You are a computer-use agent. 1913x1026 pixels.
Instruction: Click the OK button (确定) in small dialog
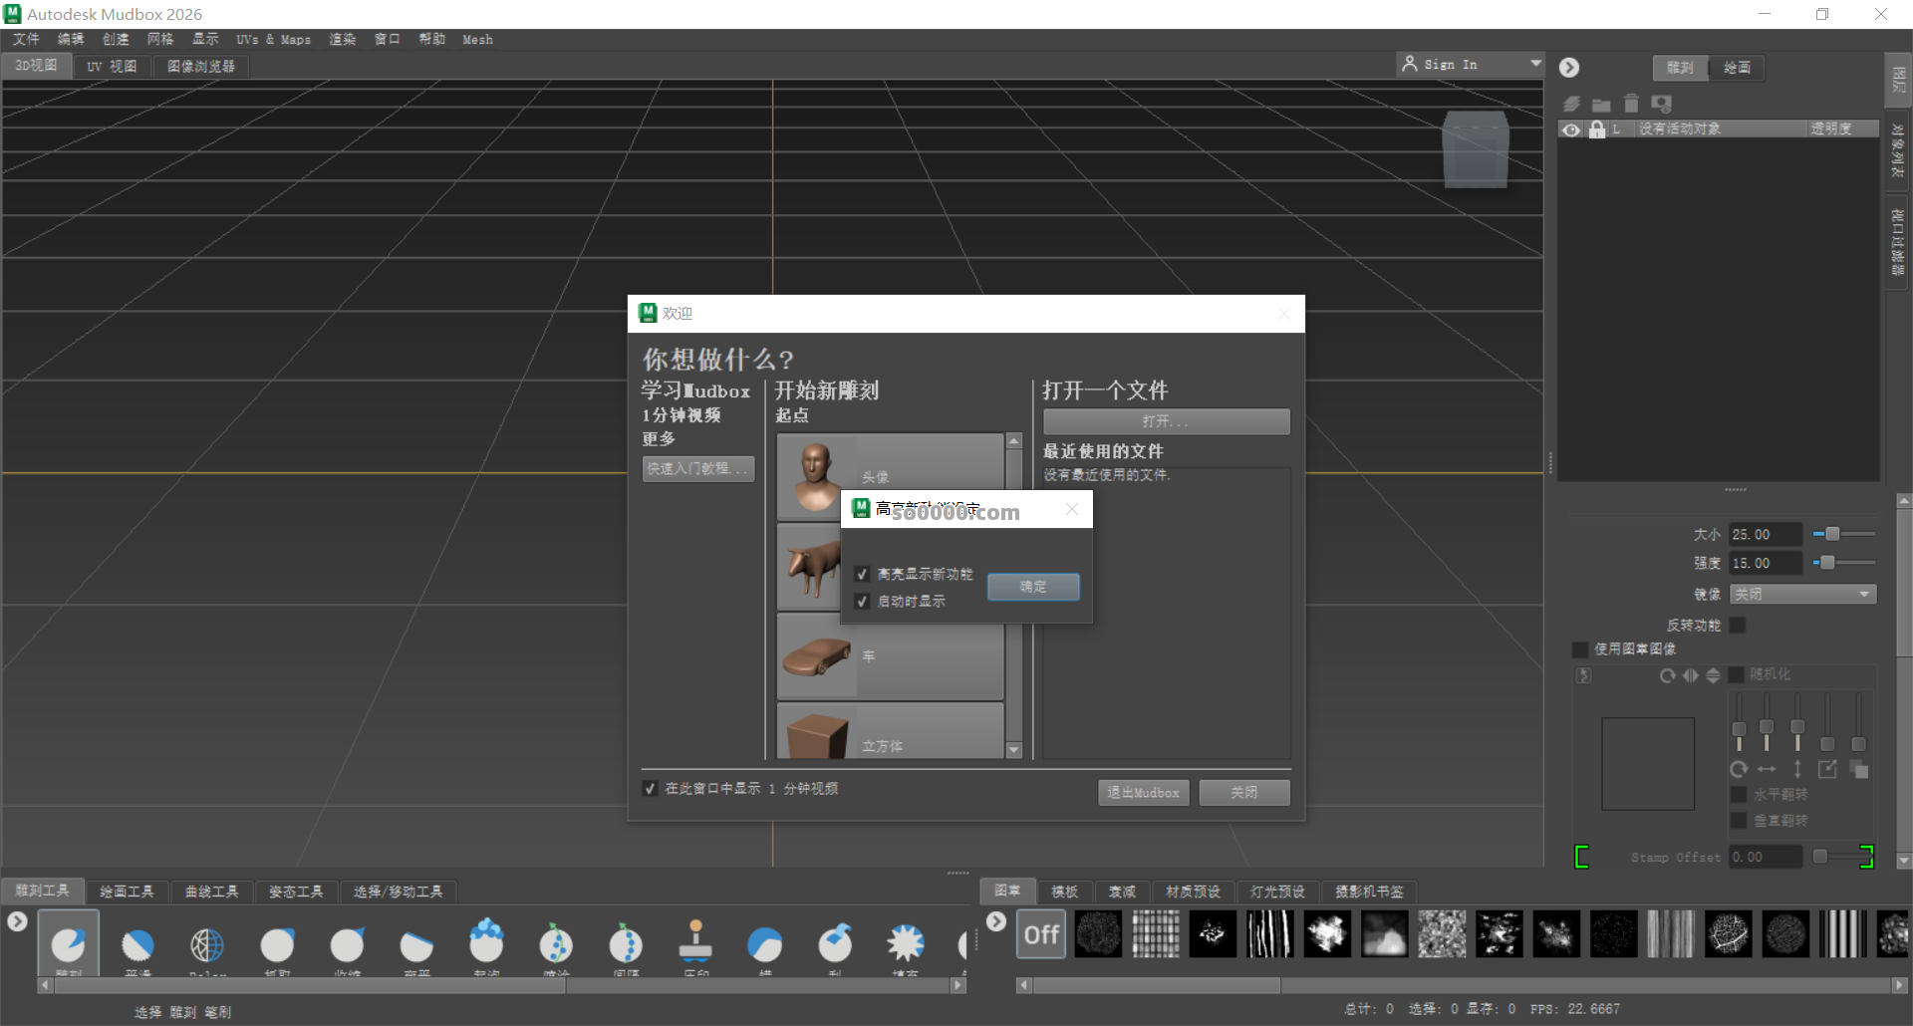pyautogui.click(x=1033, y=587)
